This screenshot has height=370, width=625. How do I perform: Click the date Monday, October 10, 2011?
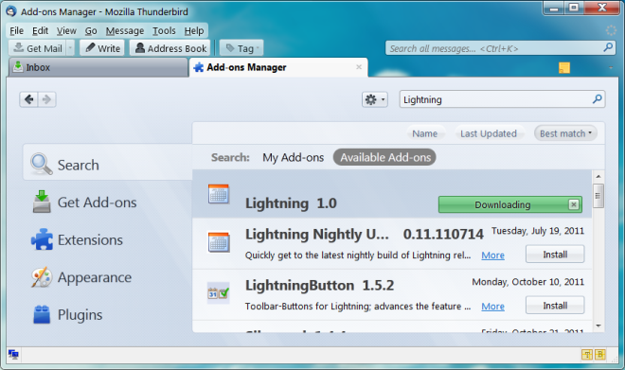coord(528,282)
